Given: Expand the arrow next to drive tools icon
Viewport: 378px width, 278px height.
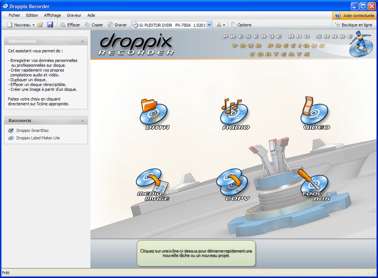Looking at the screenshot, I should click(x=224, y=25).
